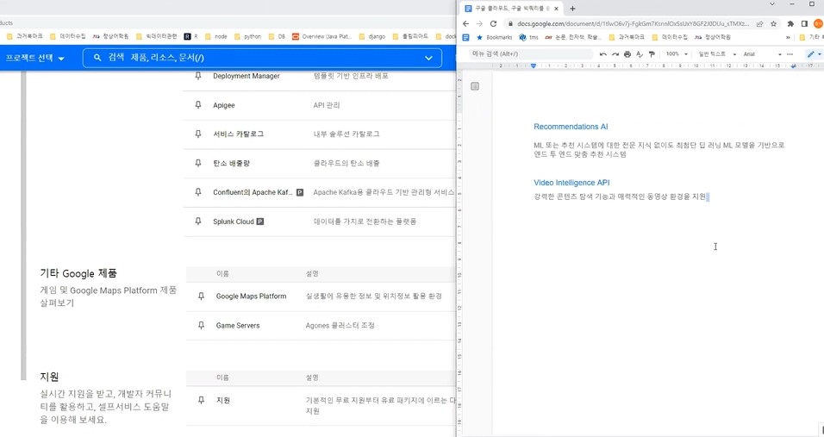
Task: Click the docs.google.com address bar
Action: click(x=634, y=23)
